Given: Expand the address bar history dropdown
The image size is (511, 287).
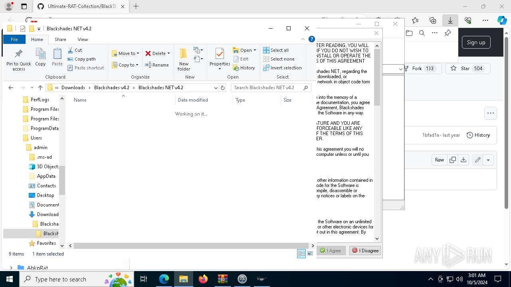Looking at the screenshot, I should pyautogui.click(x=216, y=88).
